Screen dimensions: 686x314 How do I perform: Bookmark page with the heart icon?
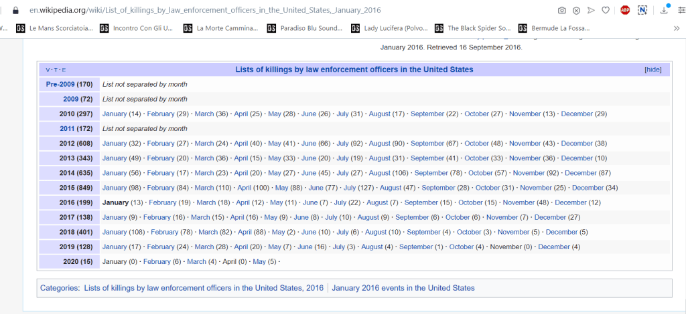coord(605,10)
